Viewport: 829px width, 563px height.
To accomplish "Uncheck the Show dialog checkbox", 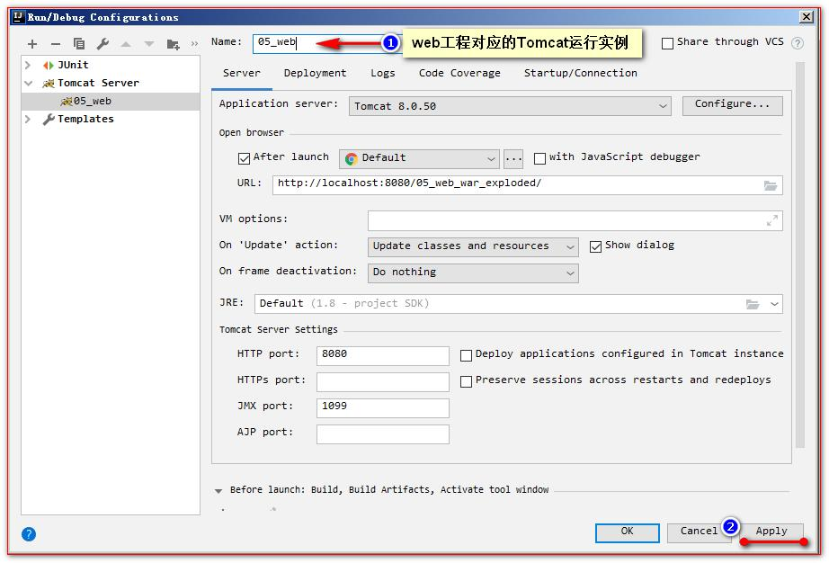I will (x=596, y=246).
